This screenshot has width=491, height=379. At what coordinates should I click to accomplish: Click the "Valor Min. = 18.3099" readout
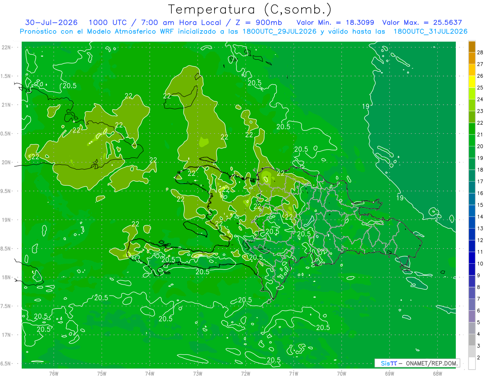[x=335, y=22]
